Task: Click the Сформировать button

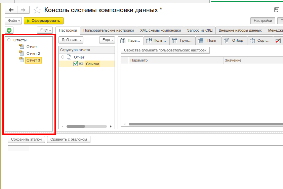Action: (x=44, y=21)
